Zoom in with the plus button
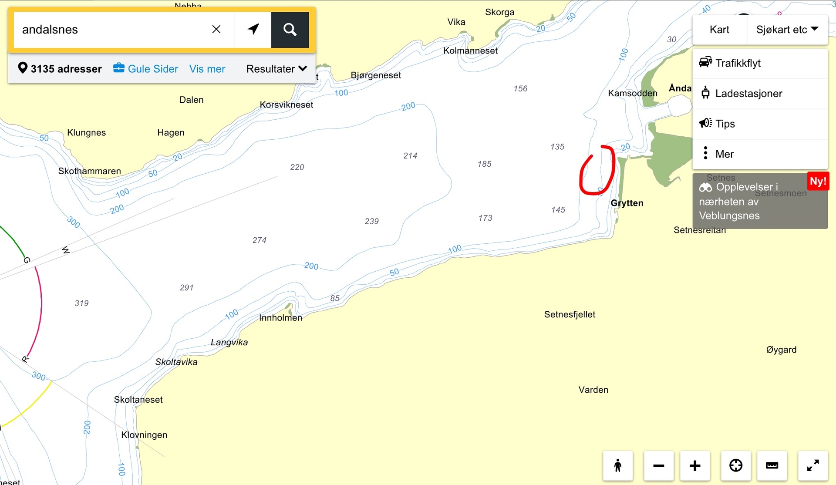The height and width of the screenshot is (485, 836). click(x=695, y=466)
